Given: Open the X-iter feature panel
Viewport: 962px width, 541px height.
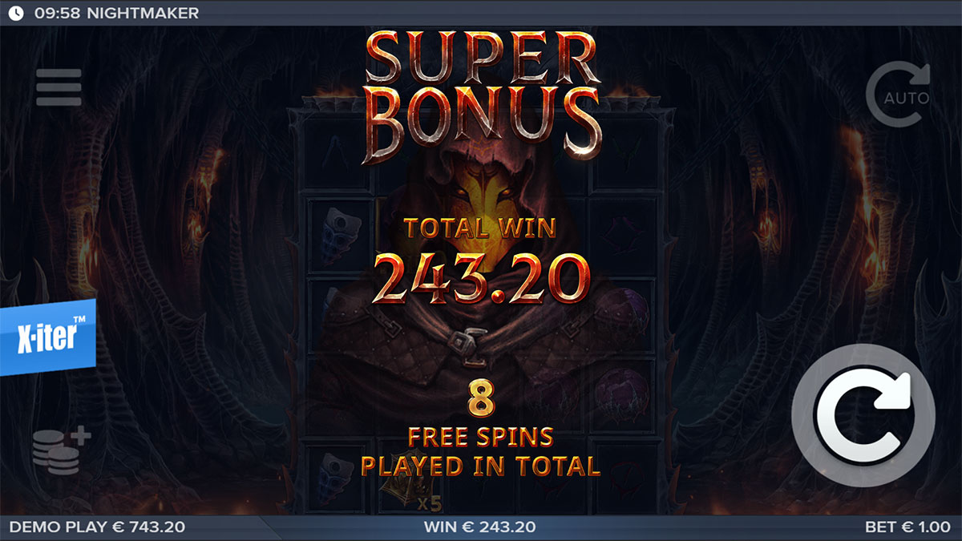Looking at the screenshot, I should [47, 337].
